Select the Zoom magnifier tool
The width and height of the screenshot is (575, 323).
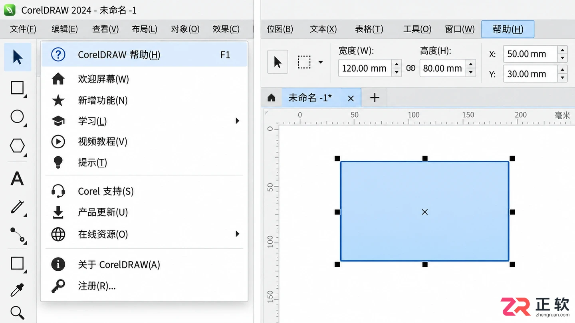(17, 313)
